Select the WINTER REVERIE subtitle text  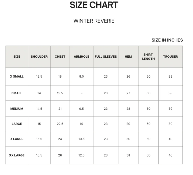[x=94, y=21]
